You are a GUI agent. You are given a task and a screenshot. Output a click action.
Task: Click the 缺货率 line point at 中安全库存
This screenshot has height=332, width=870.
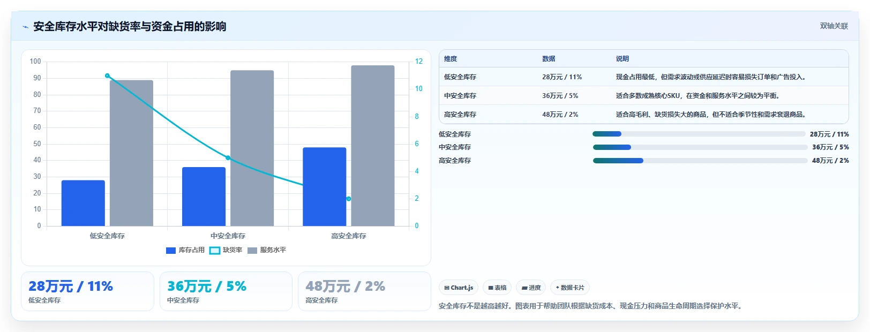[x=228, y=158]
